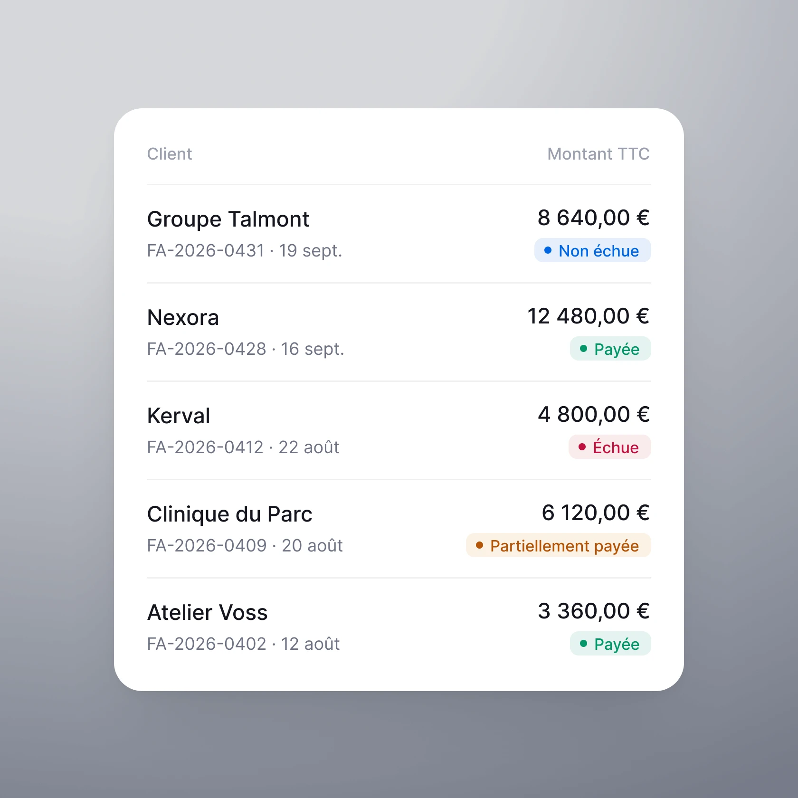Sort by the Montant TTC header
This screenshot has width=798, height=798.
coord(598,154)
